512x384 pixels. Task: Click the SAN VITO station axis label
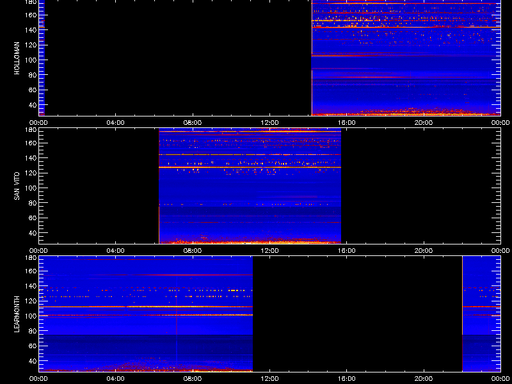tap(17, 186)
